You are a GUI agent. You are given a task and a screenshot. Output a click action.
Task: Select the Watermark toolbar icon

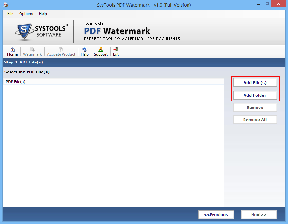tap(32, 51)
